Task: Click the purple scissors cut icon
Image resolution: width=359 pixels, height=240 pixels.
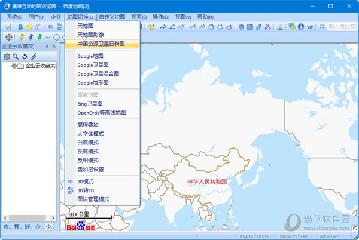Action: point(267,27)
